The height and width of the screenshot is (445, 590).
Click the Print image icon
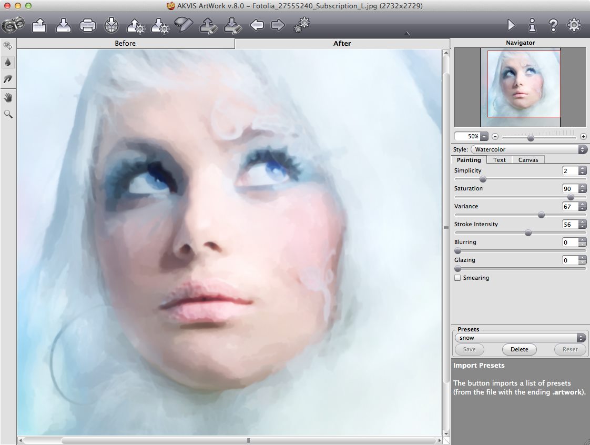(x=87, y=25)
